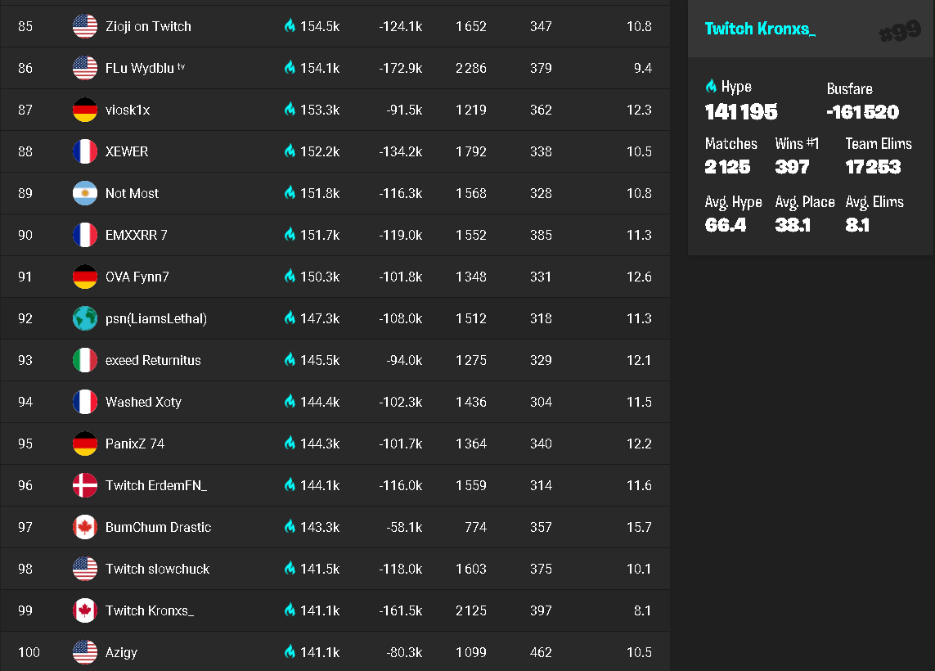
Task: Click the German flag beside PanixZ 74
Action: (x=85, y=444)
